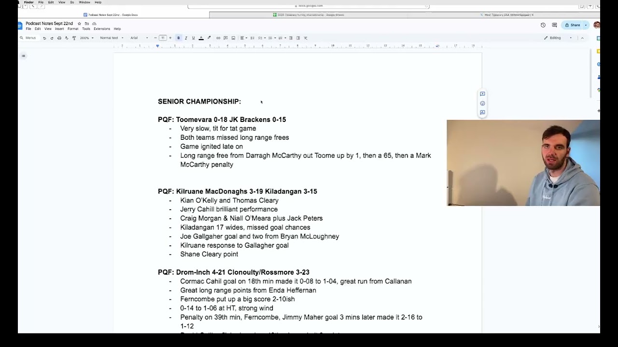Open the Google account avatar
The width and height of the screenshot is (618, 347).
tap(597, 25)
